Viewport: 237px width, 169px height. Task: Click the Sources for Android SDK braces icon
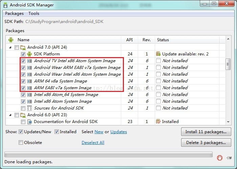pos(29,108)
